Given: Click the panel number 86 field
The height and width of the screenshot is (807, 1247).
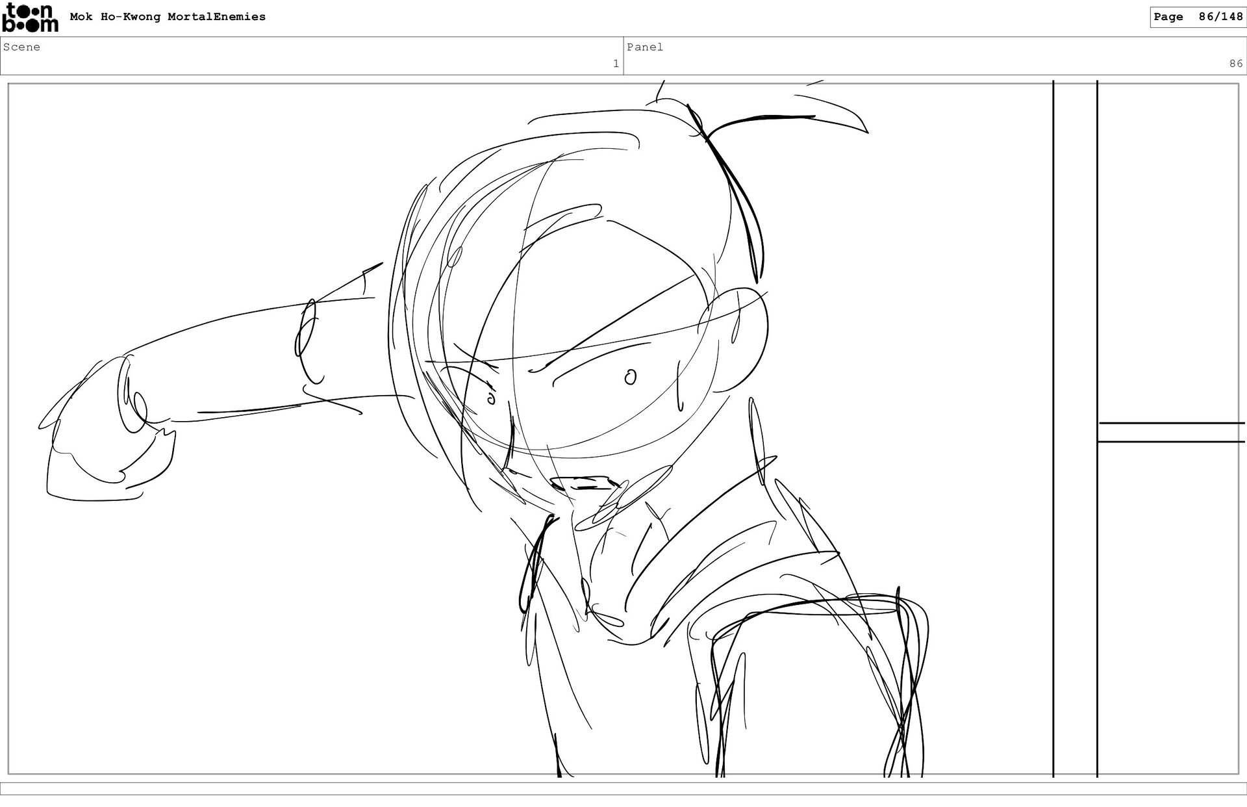Looking at the screenshot, I should (1235, 64).
